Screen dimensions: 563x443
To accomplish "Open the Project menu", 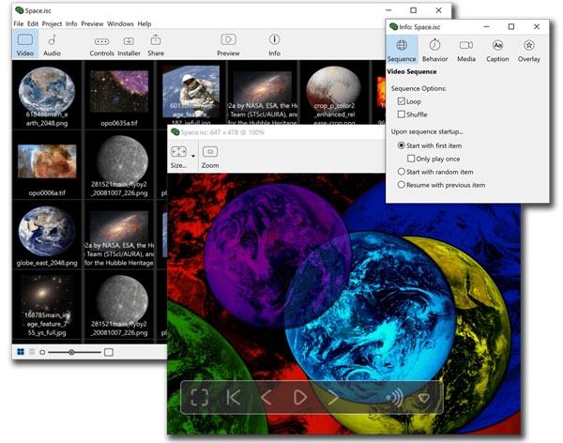I will click(x=52, y=23).
